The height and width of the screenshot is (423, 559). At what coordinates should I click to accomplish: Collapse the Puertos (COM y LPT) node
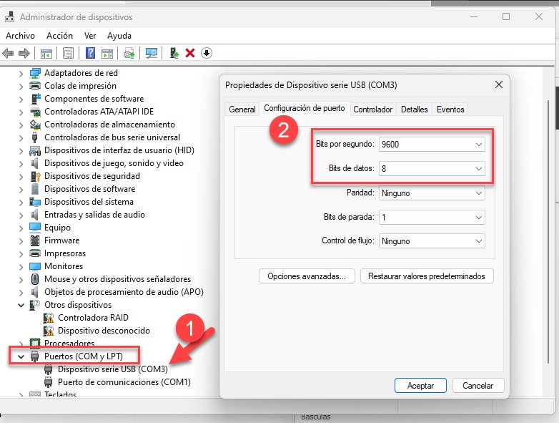tap(21, 356)
